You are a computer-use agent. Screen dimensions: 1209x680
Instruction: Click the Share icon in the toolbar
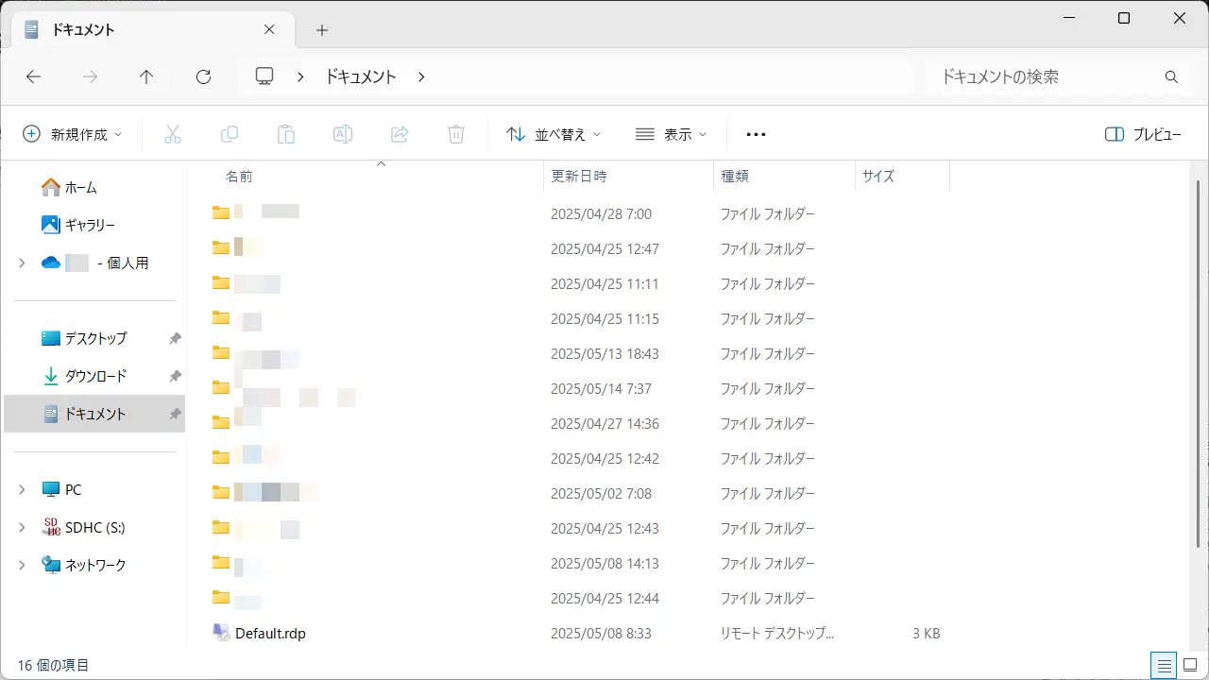pyautogui.click(x=400, y=134)
